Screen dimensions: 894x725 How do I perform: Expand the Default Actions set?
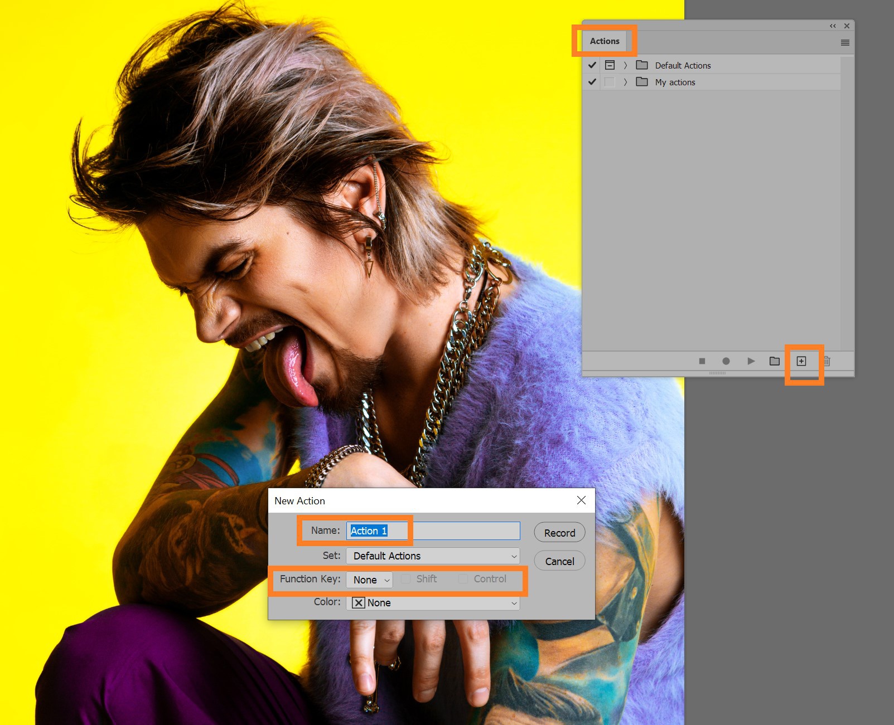click(x=626, y=65)
